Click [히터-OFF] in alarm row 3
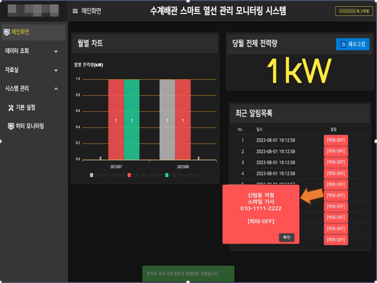This screenshot has width=377, height=283. tap(336, 163)
